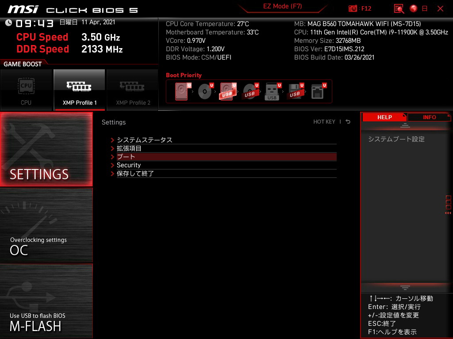Viewport: 453px width, 339px height.
Task: Click the network boot priority icon
Action: coord(319,91)
